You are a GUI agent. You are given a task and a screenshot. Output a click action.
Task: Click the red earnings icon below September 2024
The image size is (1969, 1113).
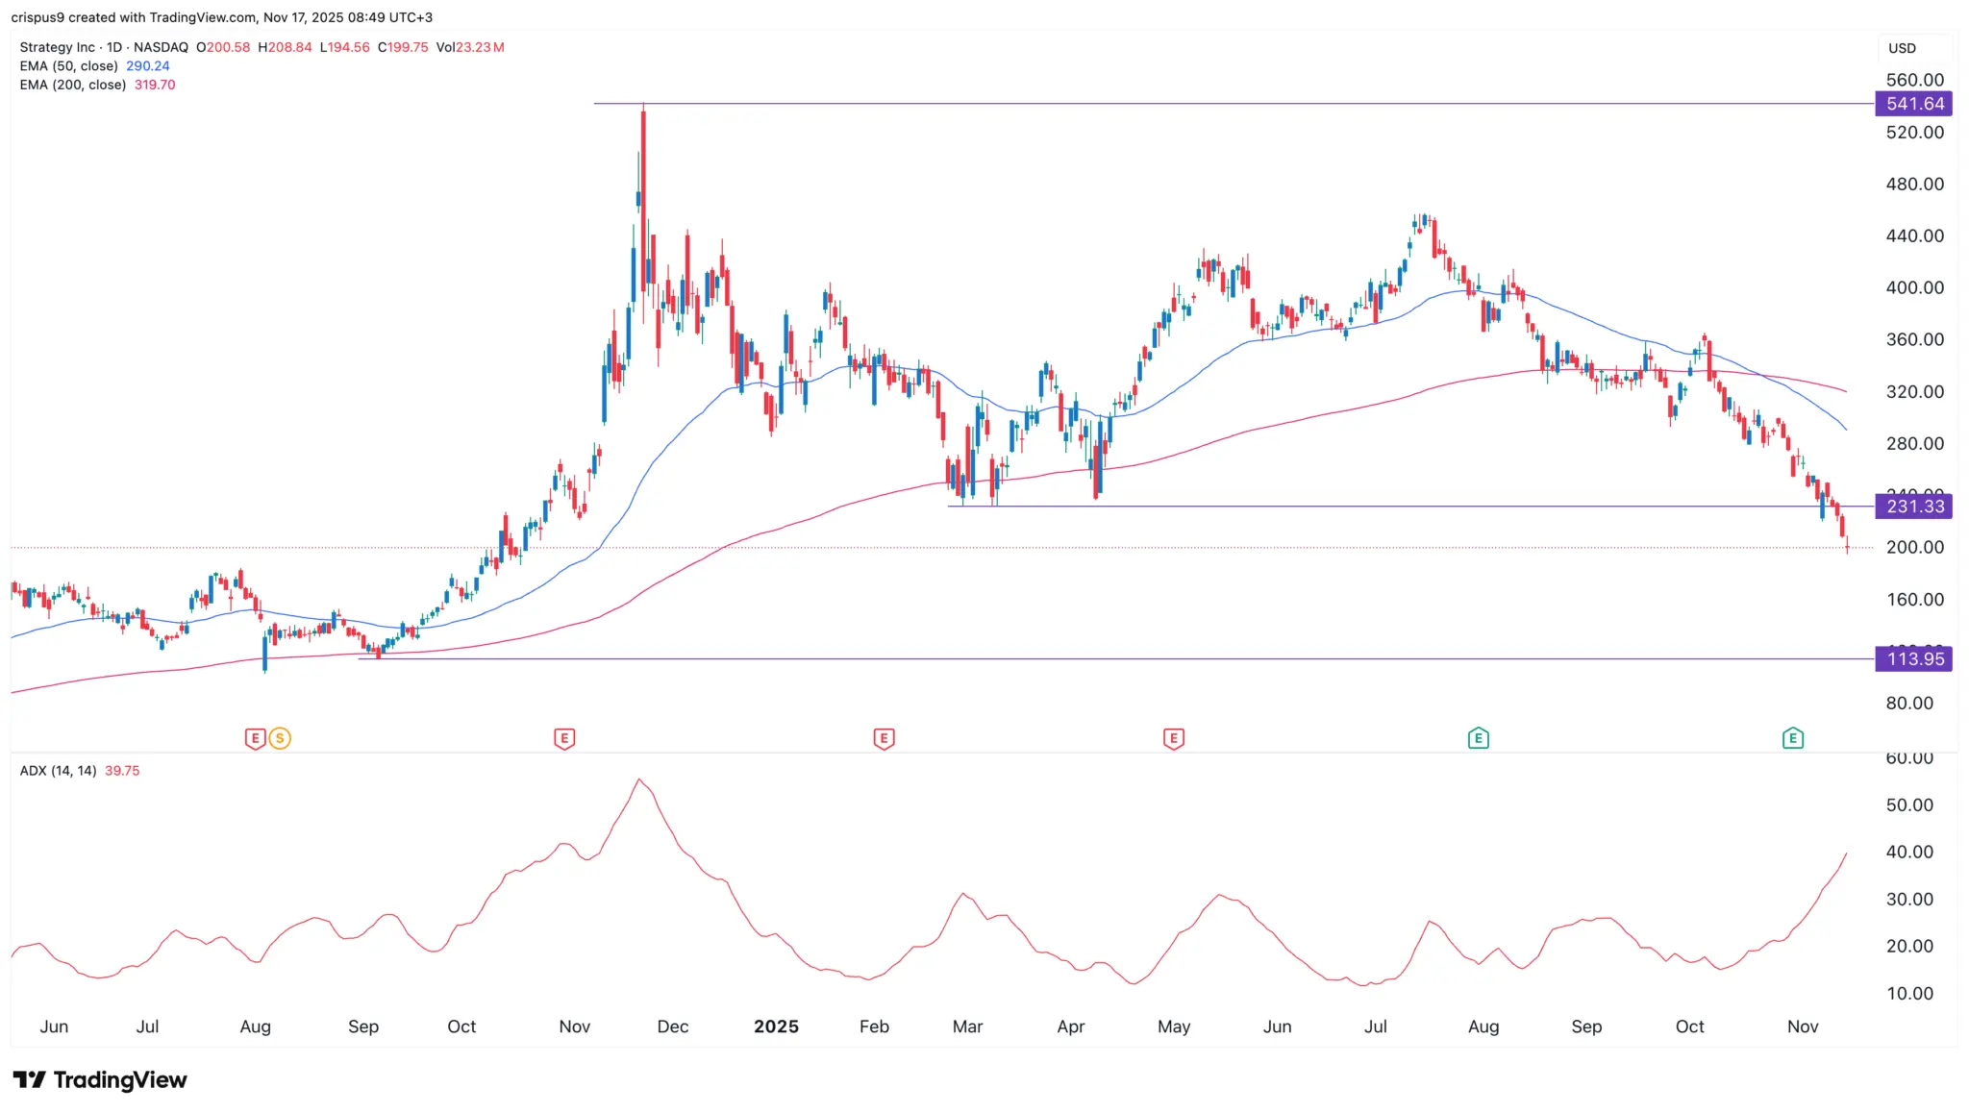[255, 738]
